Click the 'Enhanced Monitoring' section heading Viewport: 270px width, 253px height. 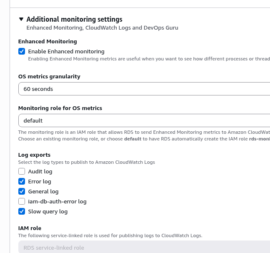[47, 41]
